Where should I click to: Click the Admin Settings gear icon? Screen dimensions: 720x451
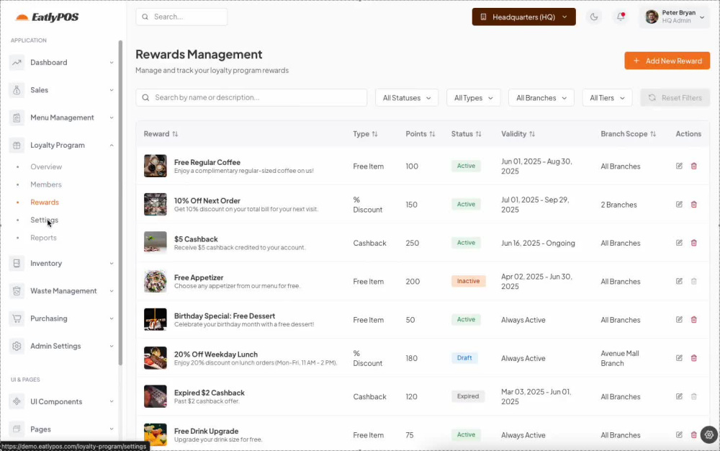[x=17, y=346]
